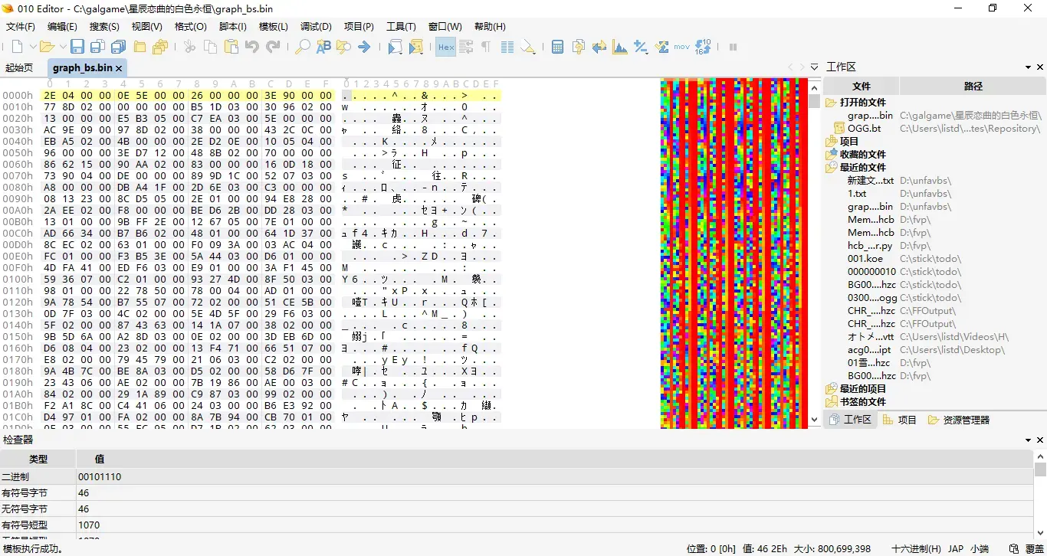Click the Calculator toolbar icon
Screen dimensions: 1047x556
(x=558, y=47)
